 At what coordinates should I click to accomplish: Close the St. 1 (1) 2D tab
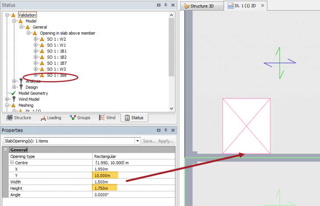pyautogui.click(x=263, y=6)
